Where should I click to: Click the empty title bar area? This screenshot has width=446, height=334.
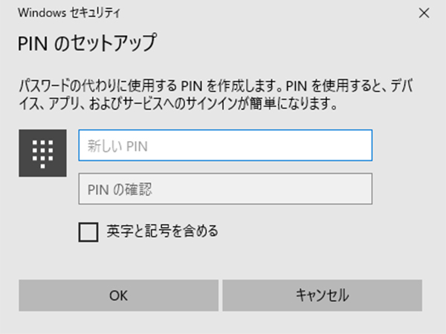tap(260, 13)
